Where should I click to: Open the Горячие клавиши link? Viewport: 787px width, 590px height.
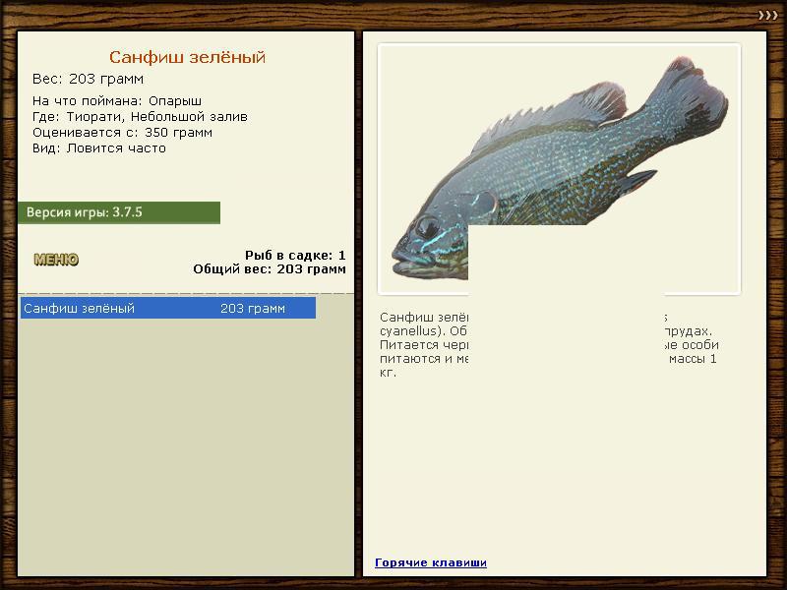click(431, 562)
